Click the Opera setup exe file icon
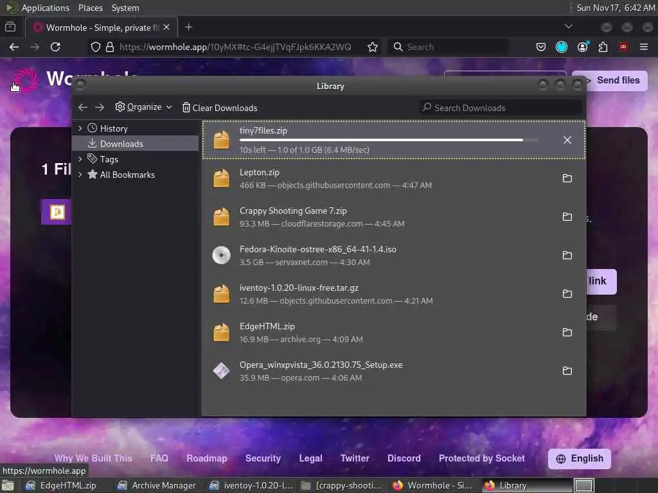This screenshot has width=658, height=493. pos(221,370)
